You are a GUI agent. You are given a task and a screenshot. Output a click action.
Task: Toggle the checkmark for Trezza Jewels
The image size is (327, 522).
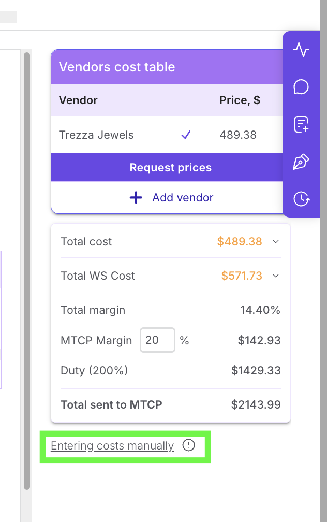click(186, 135)
